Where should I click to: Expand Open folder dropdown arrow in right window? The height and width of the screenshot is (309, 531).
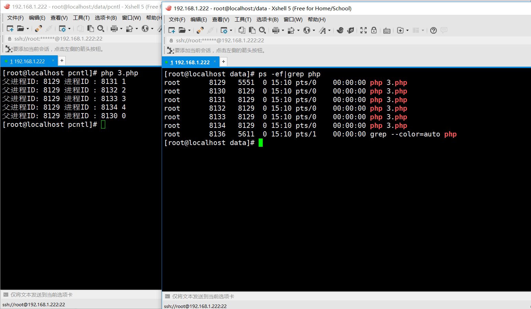[189, 31]
